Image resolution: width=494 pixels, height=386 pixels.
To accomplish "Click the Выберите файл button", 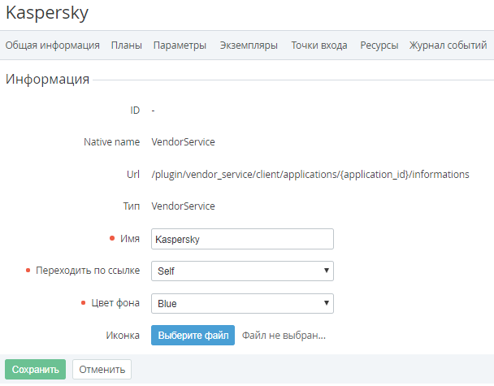I will click(193, 336).
